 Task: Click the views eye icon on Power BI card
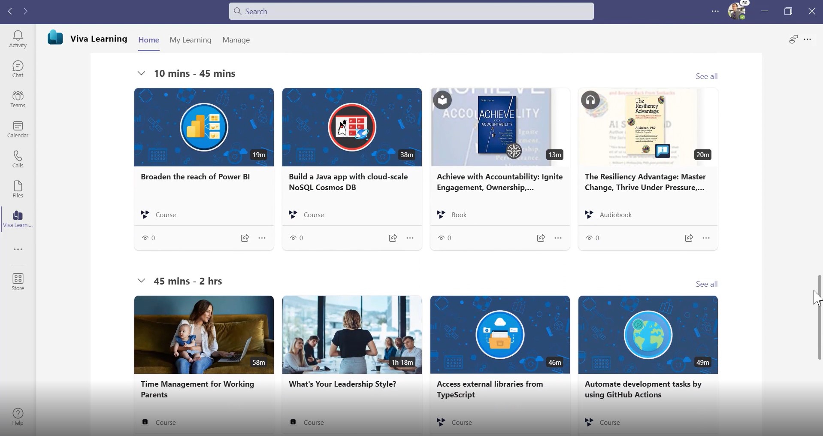[x=145, y=238]
